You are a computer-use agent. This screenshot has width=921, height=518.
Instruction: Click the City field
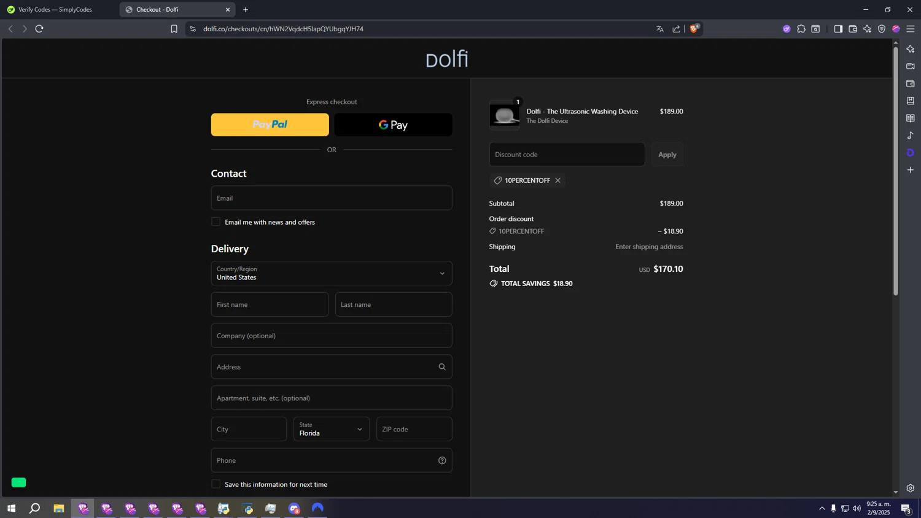[249, 429]
